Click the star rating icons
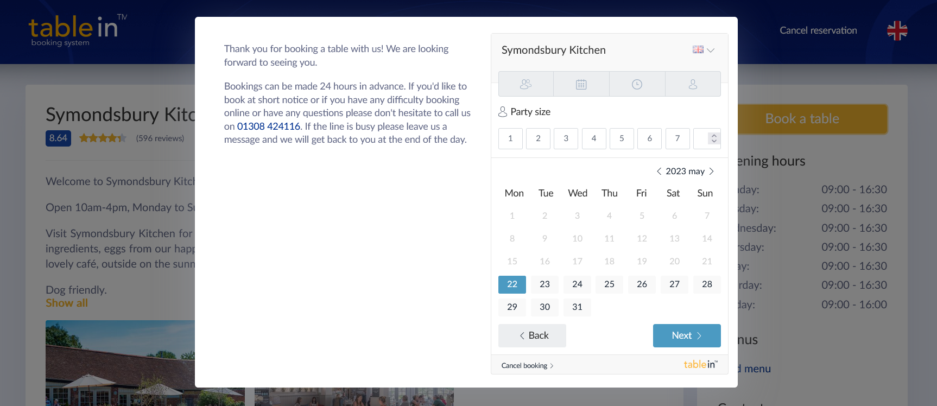Screen dimensions: 937x406 pos(103,138)
